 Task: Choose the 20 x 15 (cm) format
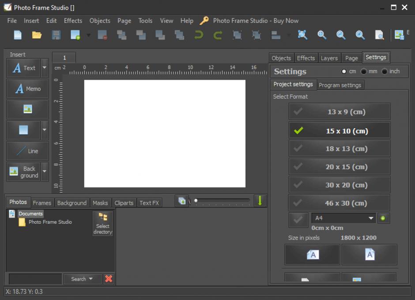[x=340, y=167]
